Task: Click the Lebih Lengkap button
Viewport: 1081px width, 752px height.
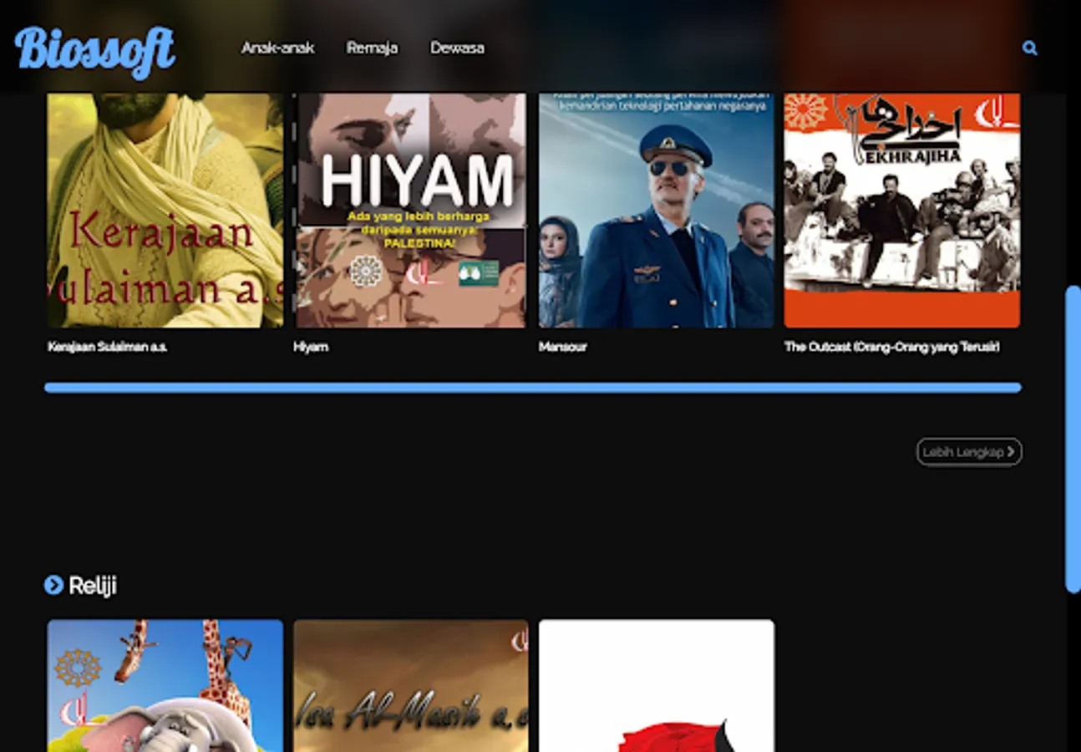Action: tap(969, 452)
